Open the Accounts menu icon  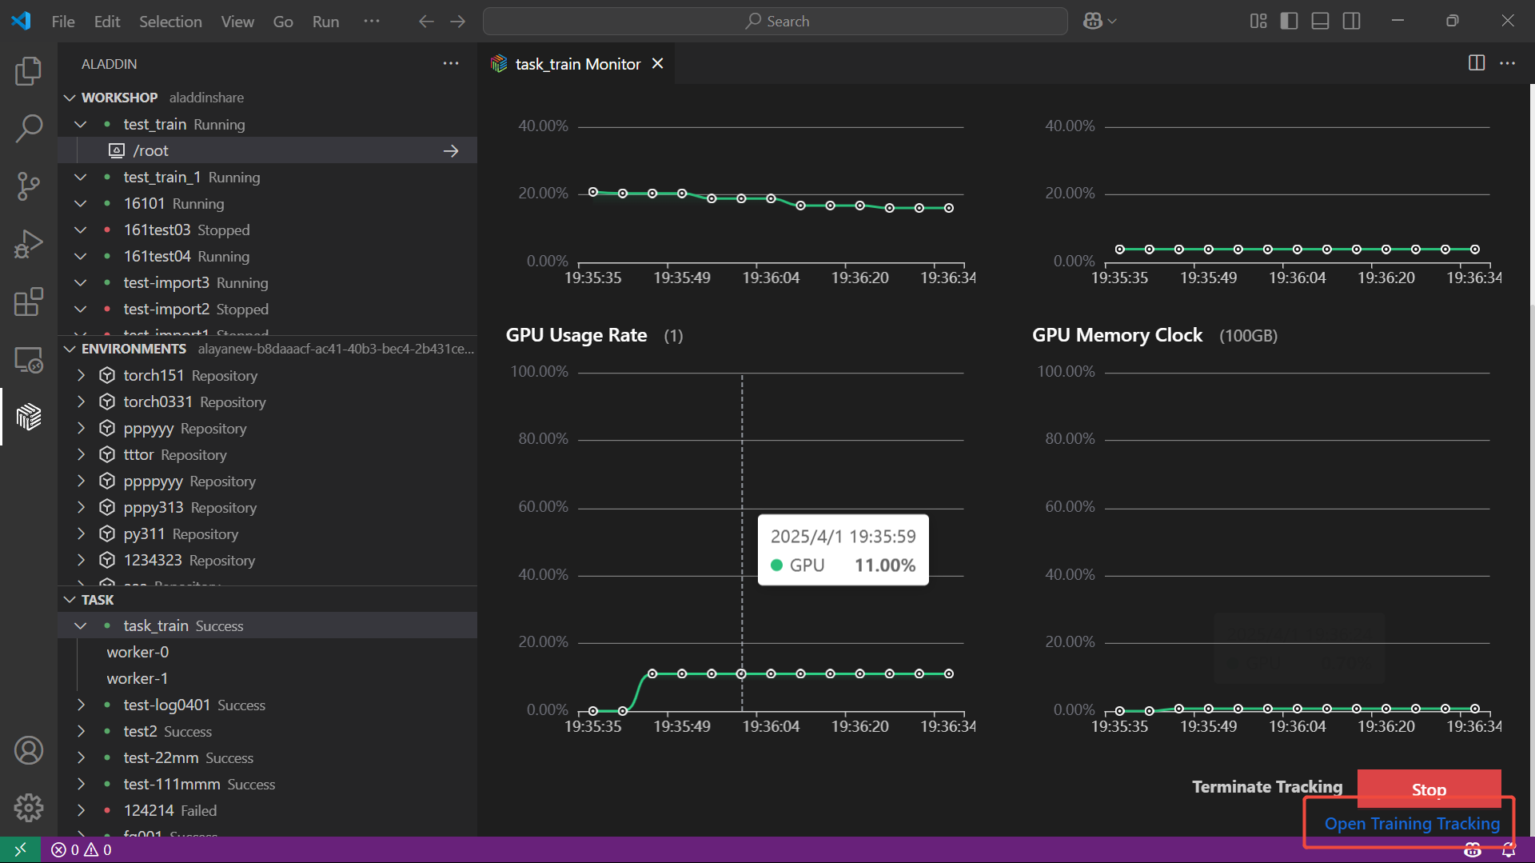point(28,750)
